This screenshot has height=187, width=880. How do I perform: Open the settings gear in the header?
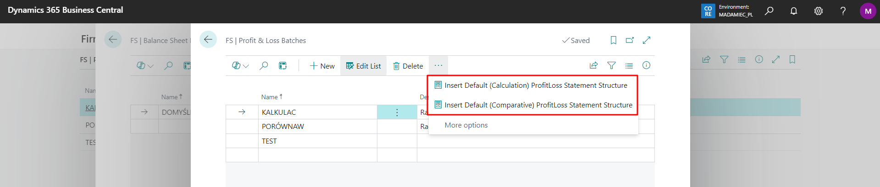pyautogui.click(x=819, y=11)
